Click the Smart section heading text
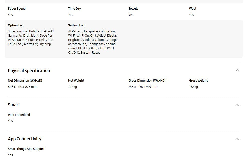Image resolution: width=249 pixels, height=168 pixels. coord(14,105)
